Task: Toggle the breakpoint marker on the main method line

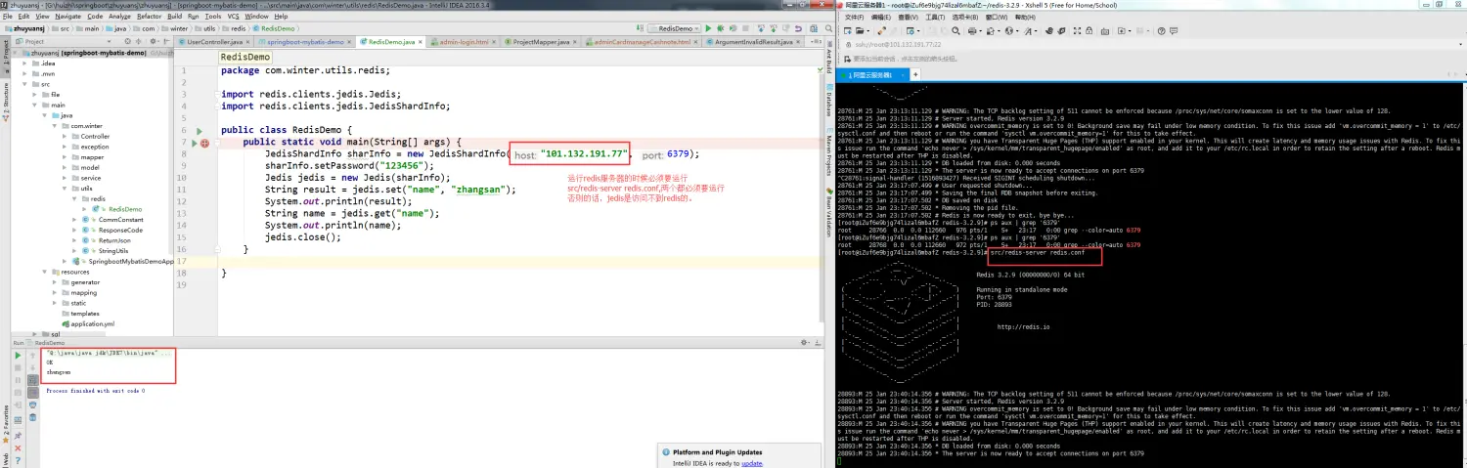Action: click(204, 143)
